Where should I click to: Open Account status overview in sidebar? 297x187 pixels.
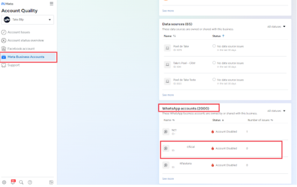pos(25,41)
